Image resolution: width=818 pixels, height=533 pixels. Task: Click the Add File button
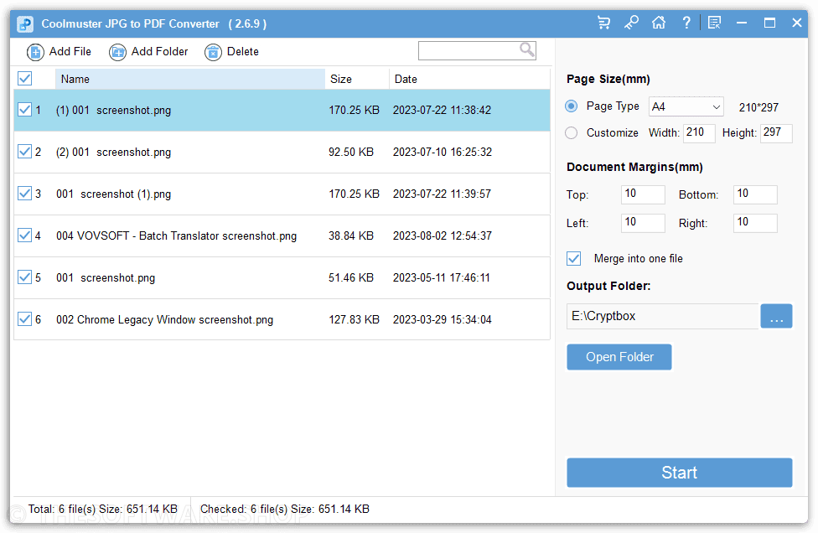[x=59, y=52]
